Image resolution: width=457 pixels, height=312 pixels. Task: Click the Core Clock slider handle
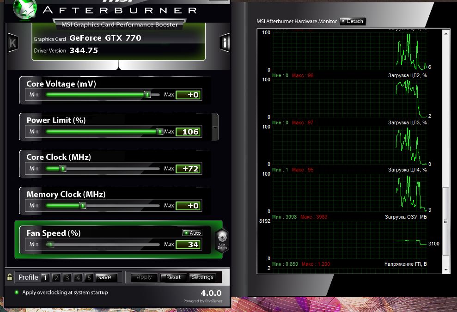click(63, 169)
